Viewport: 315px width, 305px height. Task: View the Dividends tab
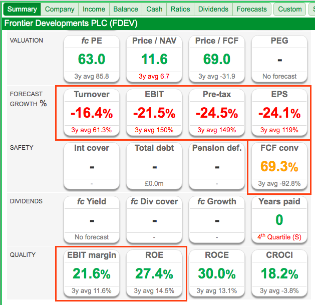point(213,9)
